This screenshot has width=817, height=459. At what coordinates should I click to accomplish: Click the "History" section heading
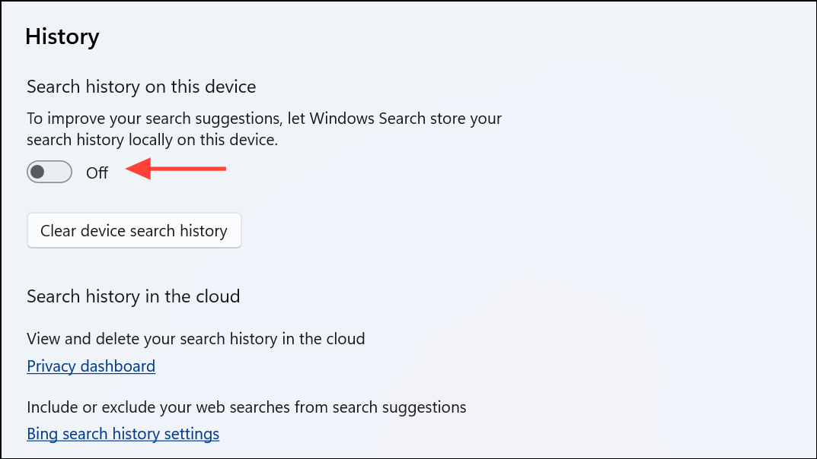(62, 36)
